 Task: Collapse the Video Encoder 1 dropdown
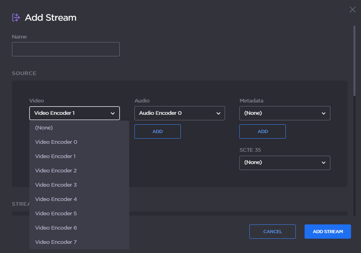[74, 113]
